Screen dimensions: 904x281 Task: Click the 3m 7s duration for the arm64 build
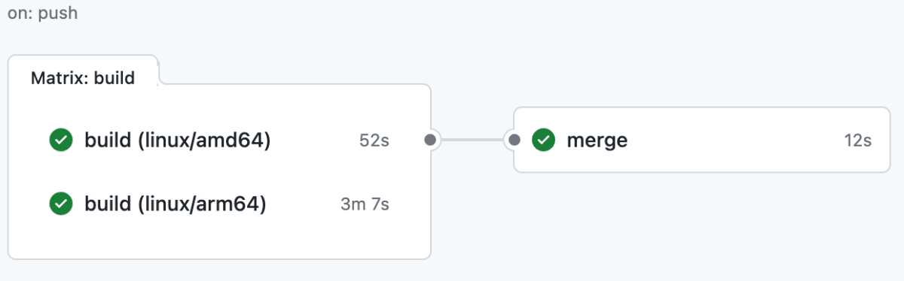coord(365,204)
